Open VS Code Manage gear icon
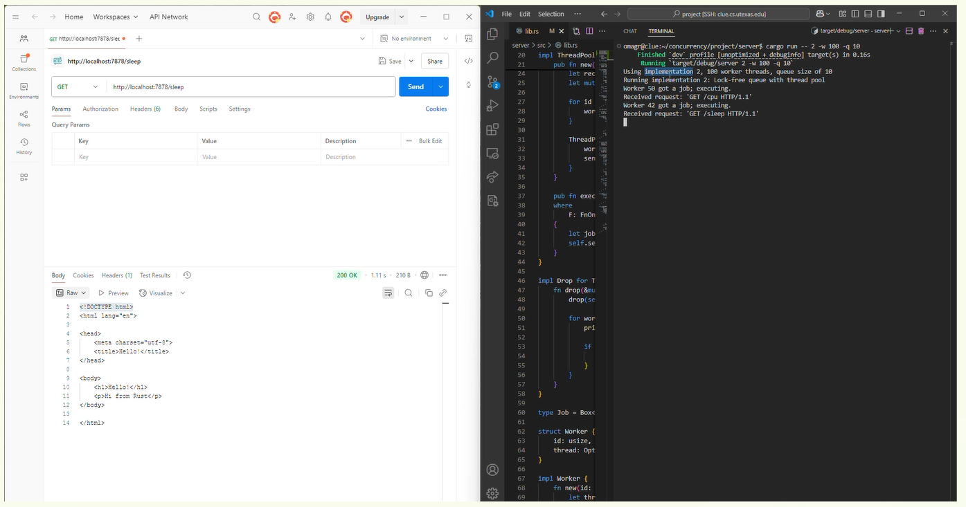Viewport: 966px width, 507px height. [492, 493]
